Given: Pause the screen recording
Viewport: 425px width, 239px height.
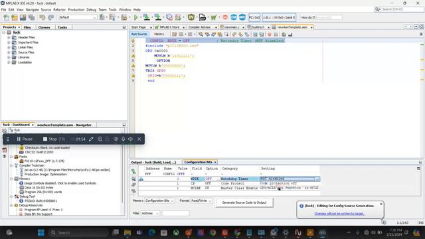Looking at the screenshot, I should click(25, 139).
